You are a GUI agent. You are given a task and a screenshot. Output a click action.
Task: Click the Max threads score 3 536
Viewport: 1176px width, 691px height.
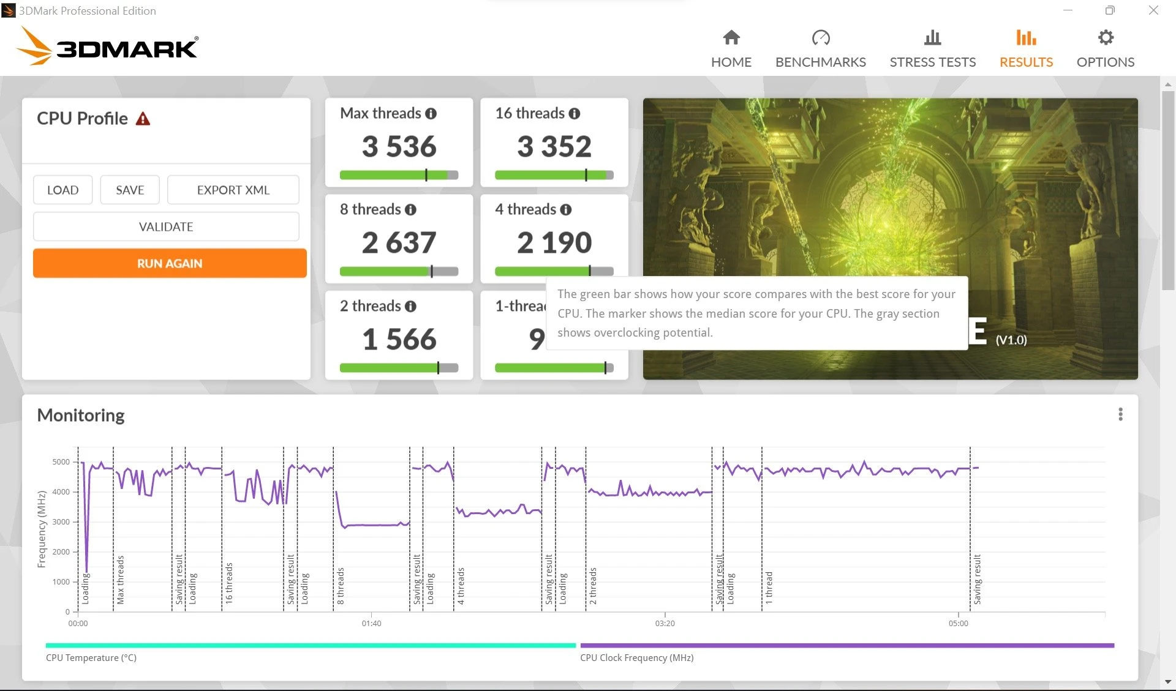tap(399, 146)
